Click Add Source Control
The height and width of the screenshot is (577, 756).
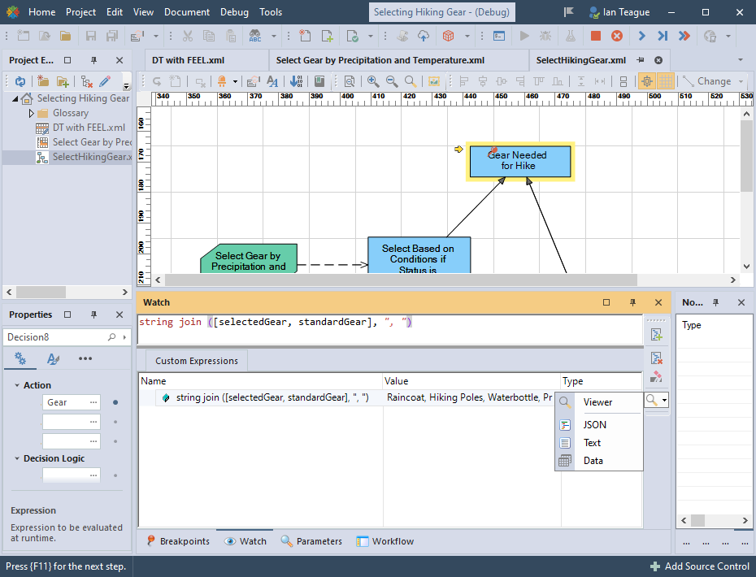click(700, 566)
